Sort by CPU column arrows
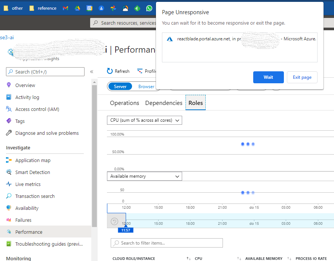The image size is (334, 261). (239, 258)
